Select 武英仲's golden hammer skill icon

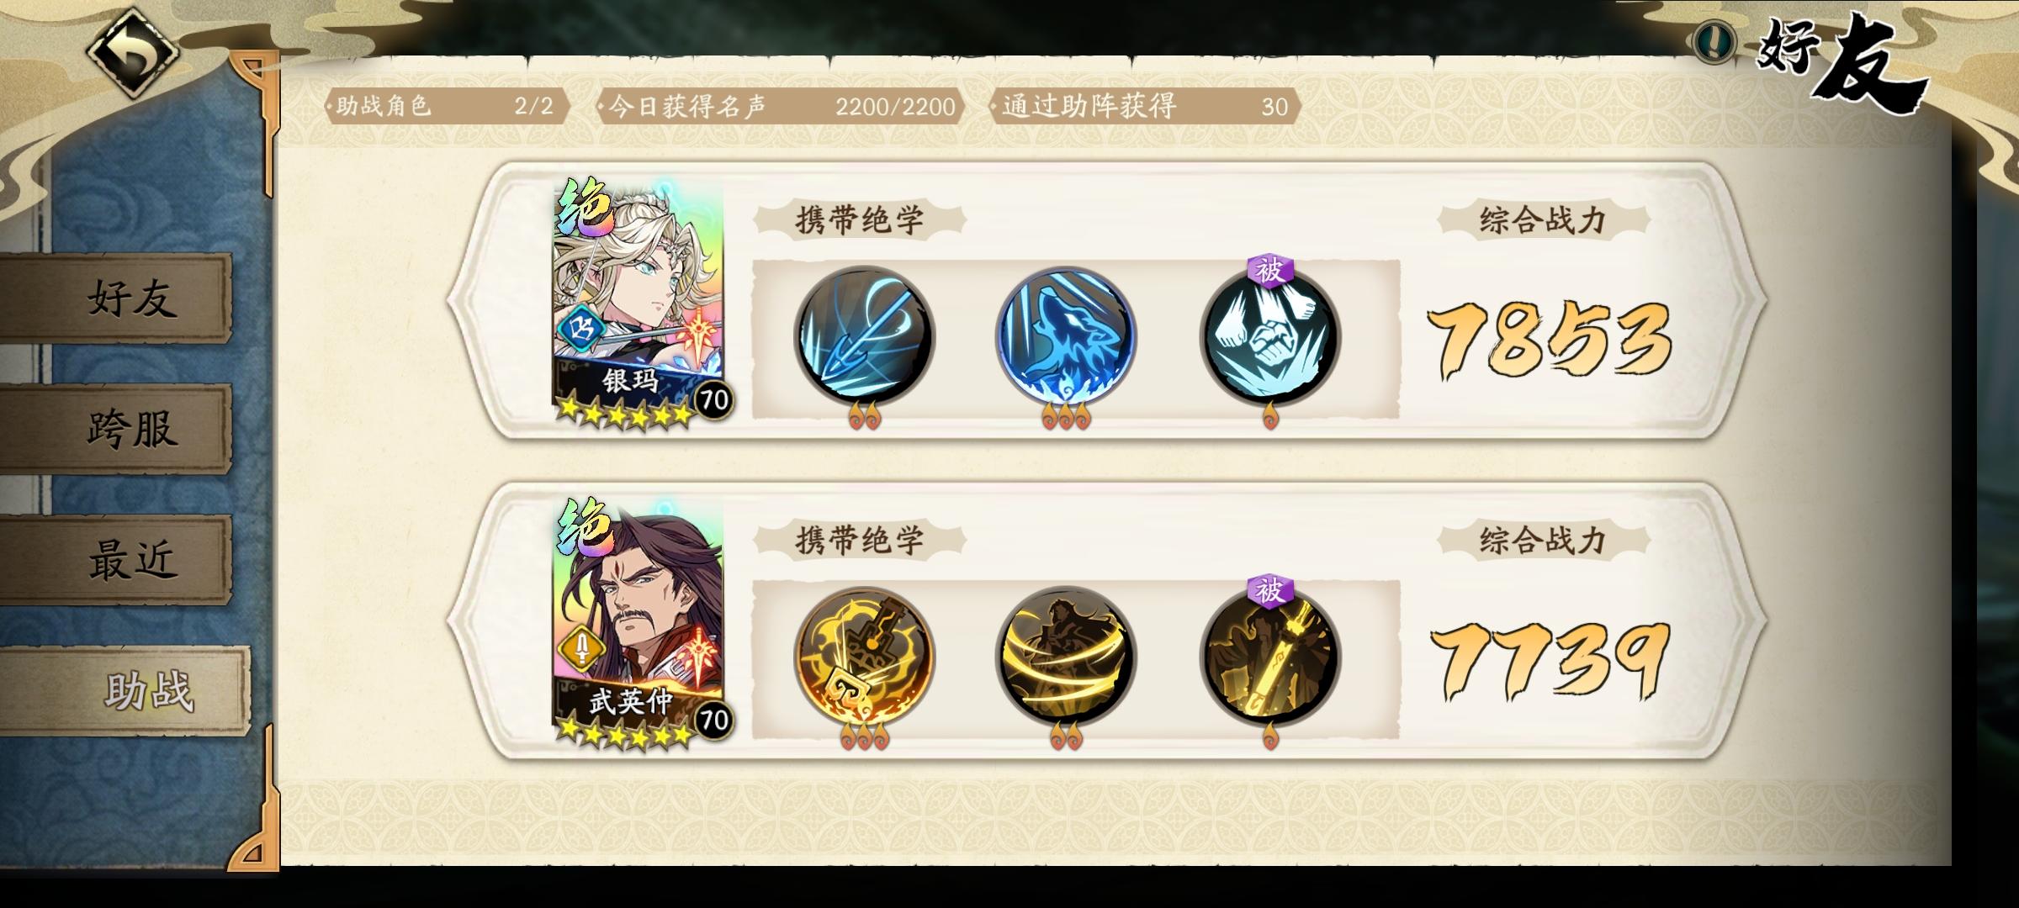(864, 656)
